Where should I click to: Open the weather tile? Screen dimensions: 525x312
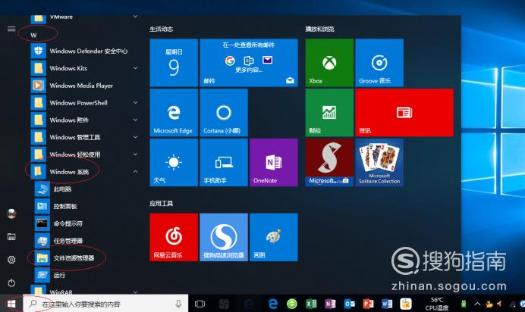tap(174, 162)
